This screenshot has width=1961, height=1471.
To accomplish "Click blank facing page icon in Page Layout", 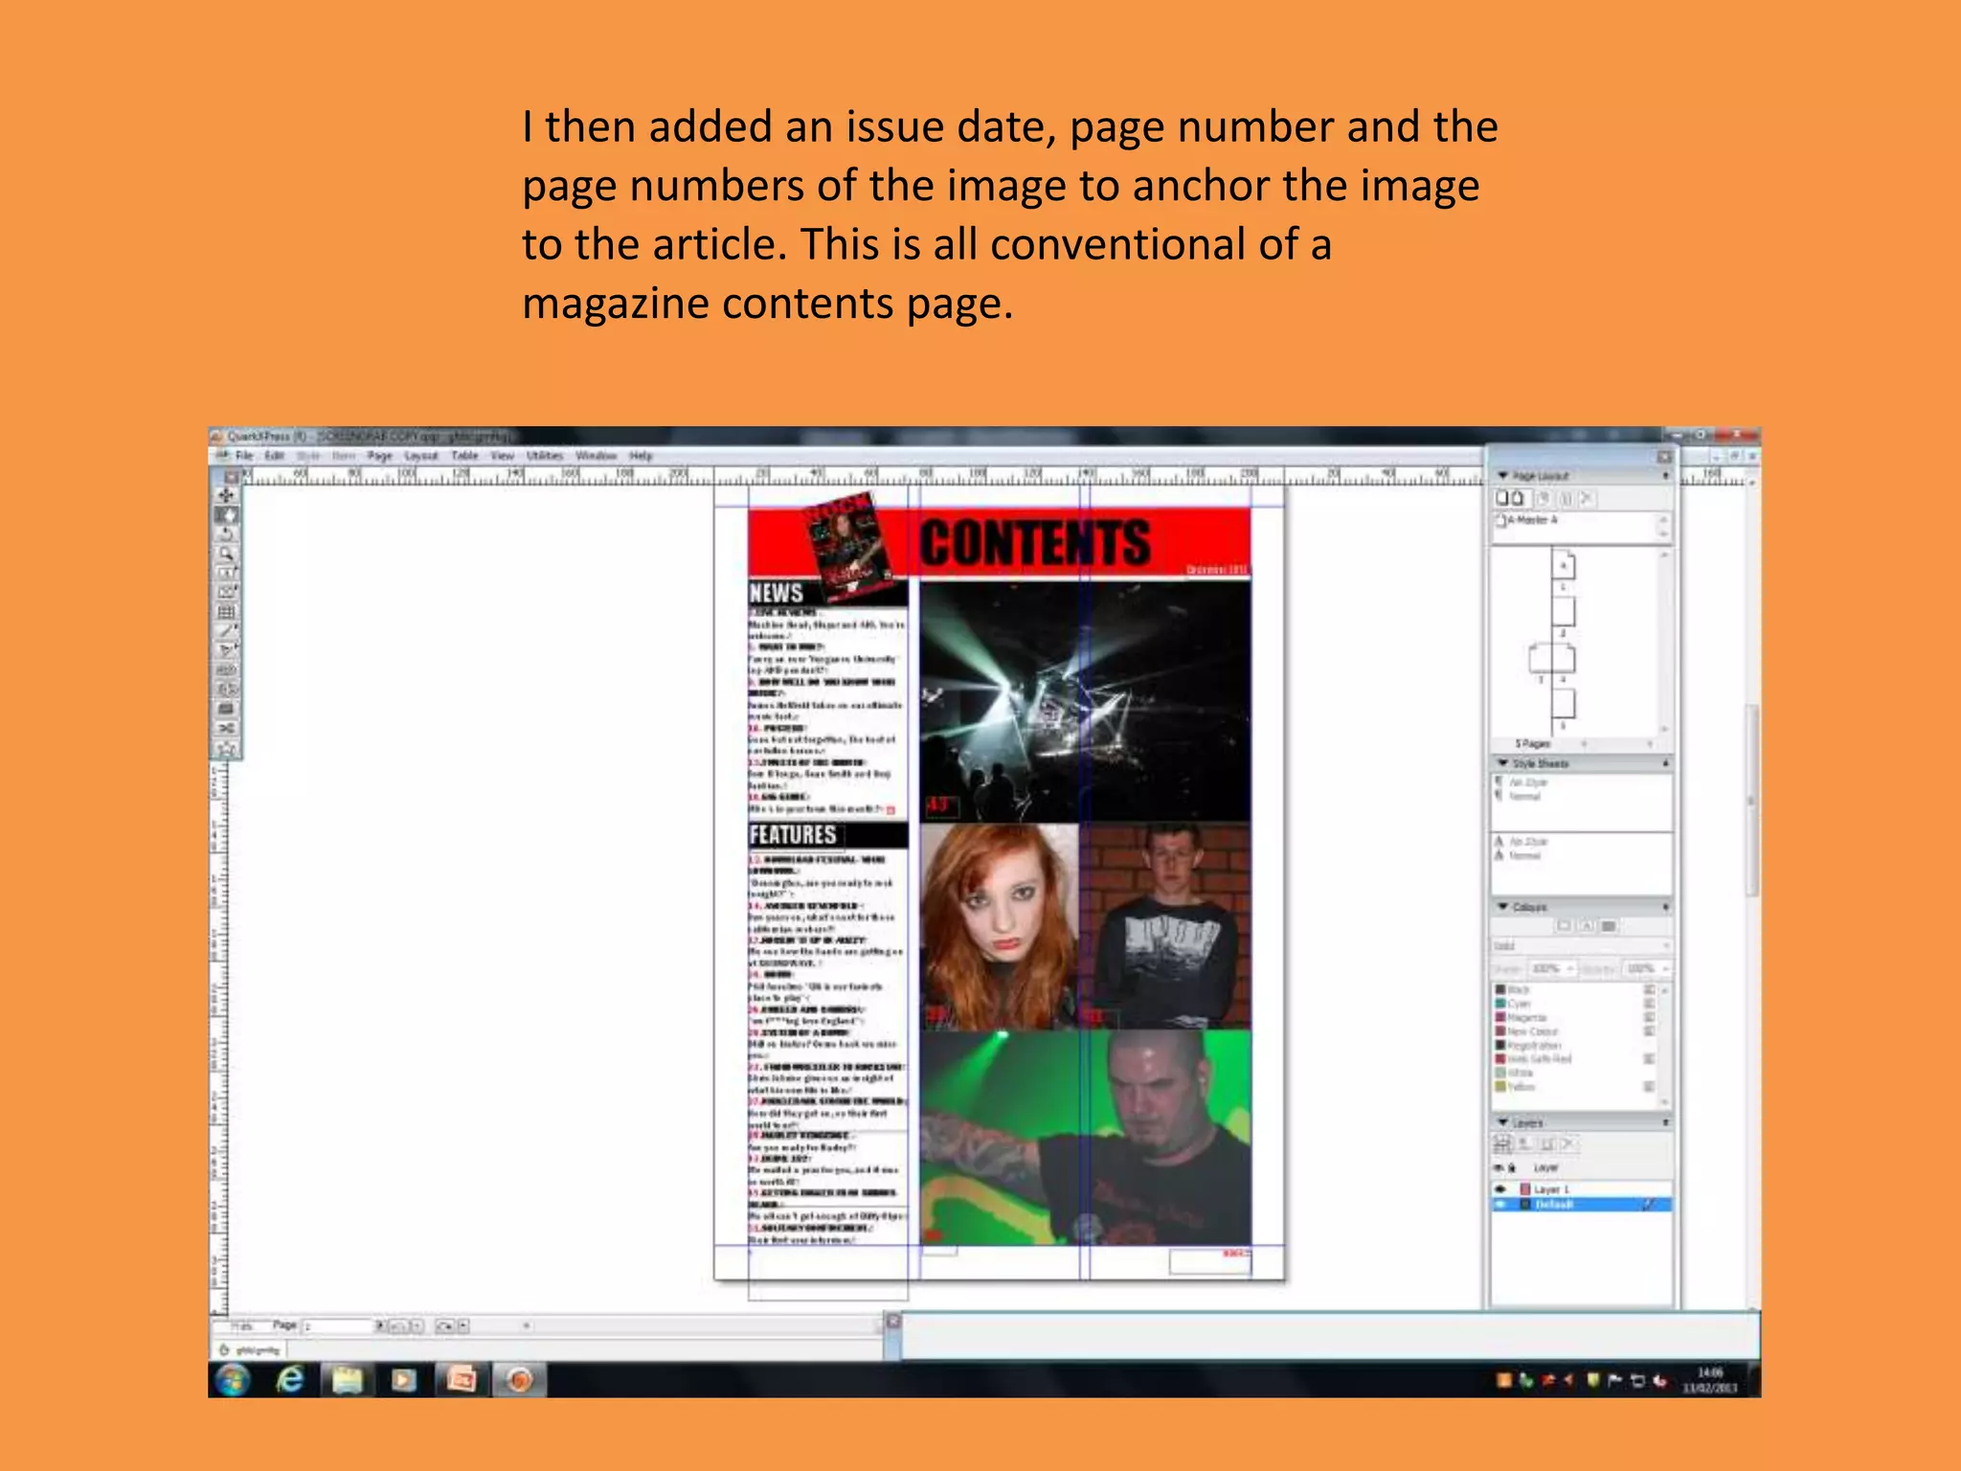I will coord(1518,498).
